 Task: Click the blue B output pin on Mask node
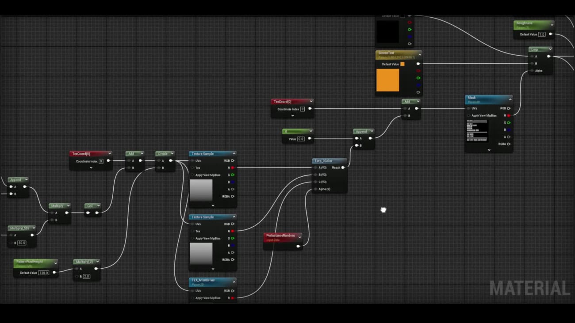tap(508, 130)
